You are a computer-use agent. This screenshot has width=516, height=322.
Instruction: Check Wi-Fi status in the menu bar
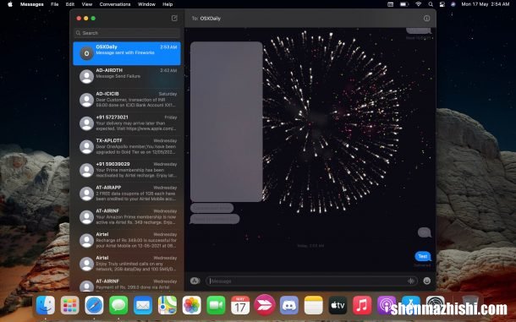pos(418,4)
